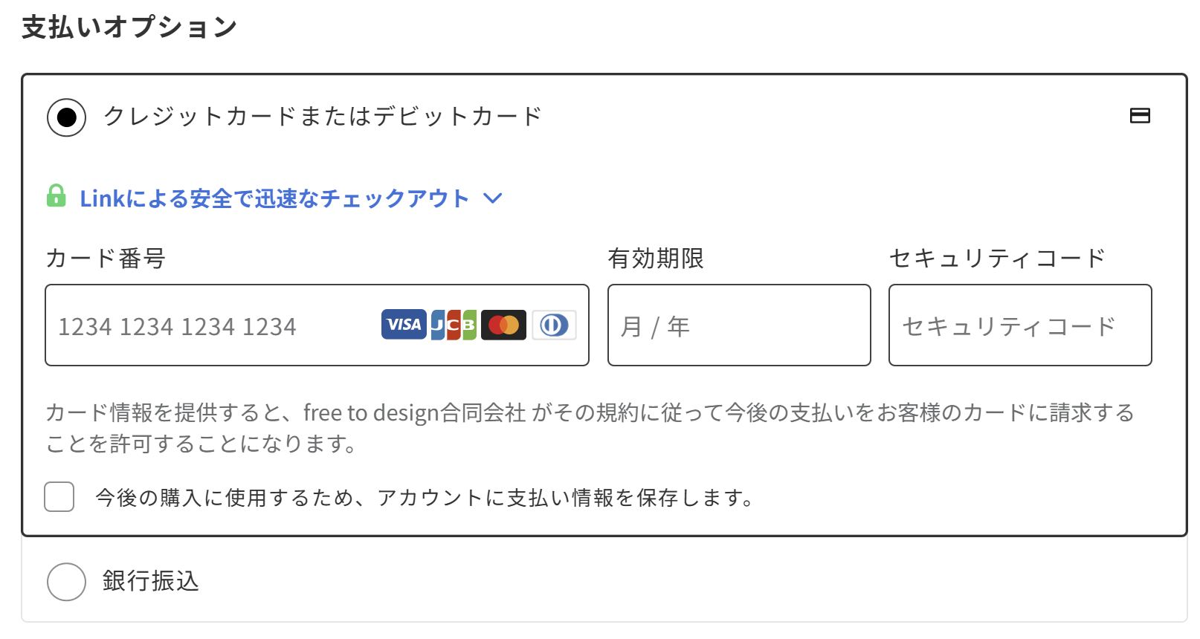Open Linkによる安全で迅速なチェックアウト link
The width and height of the screenshot is (1200, 639).
[x=274, y=198]
